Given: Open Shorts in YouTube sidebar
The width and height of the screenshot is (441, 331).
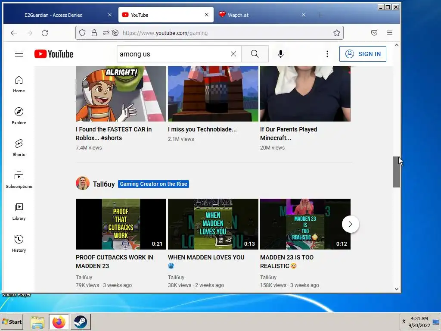Looking at the screenshot, I should tap(19, 148).
